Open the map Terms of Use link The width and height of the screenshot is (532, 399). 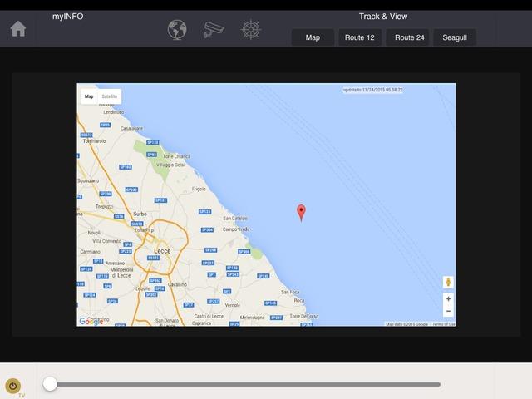click(443, 324)
